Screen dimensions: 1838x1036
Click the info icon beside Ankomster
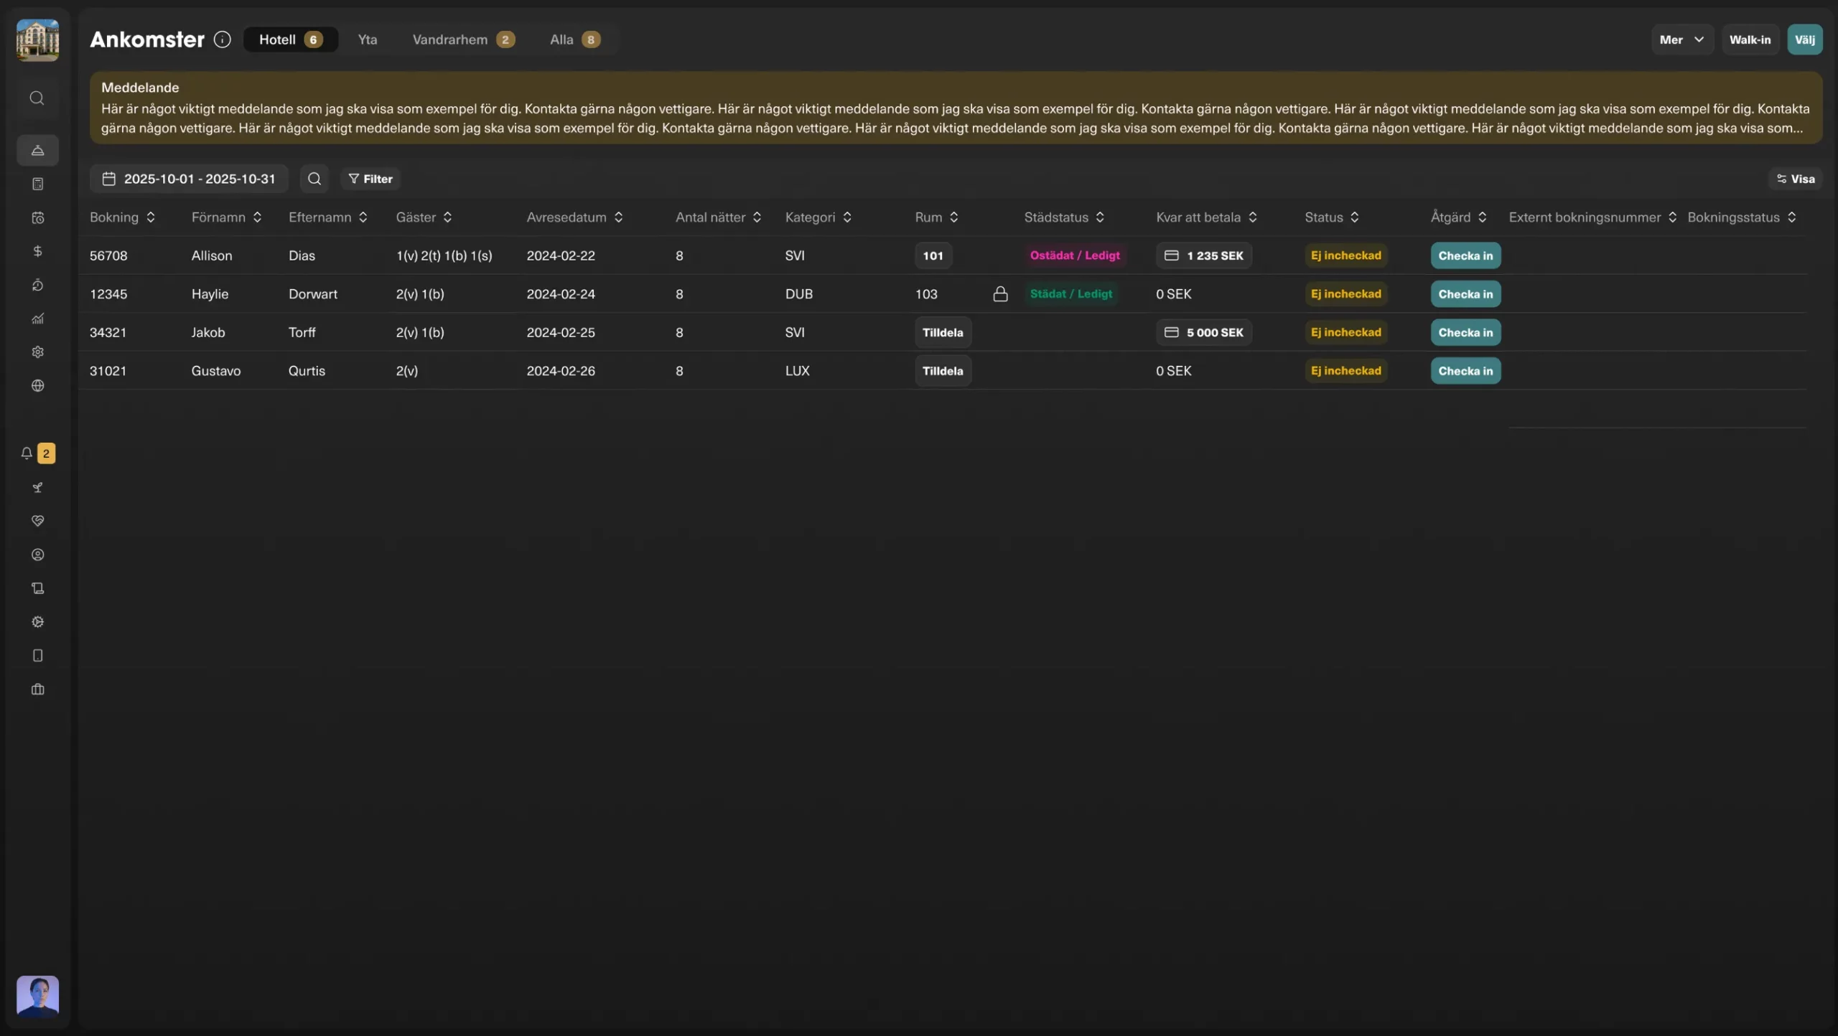pyautogui.click(x=223, y=39)
